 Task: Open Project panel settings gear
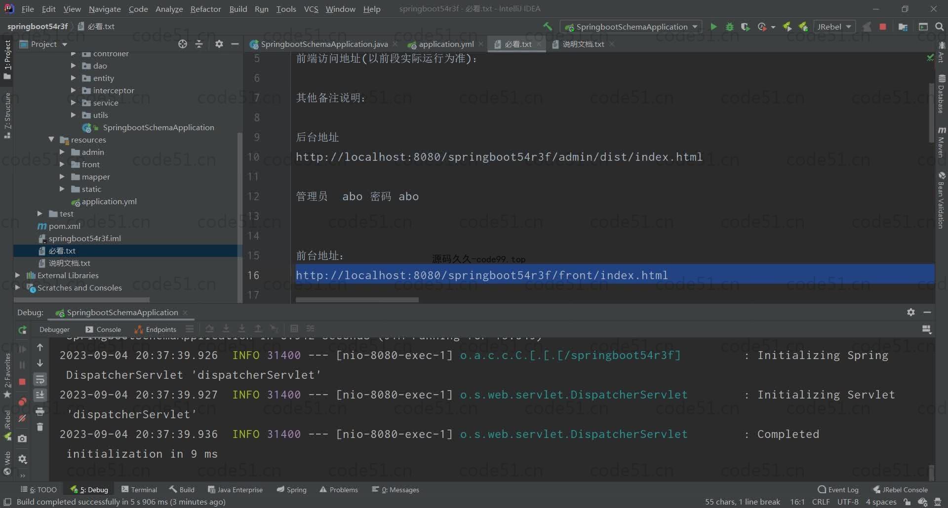point(219,44)
